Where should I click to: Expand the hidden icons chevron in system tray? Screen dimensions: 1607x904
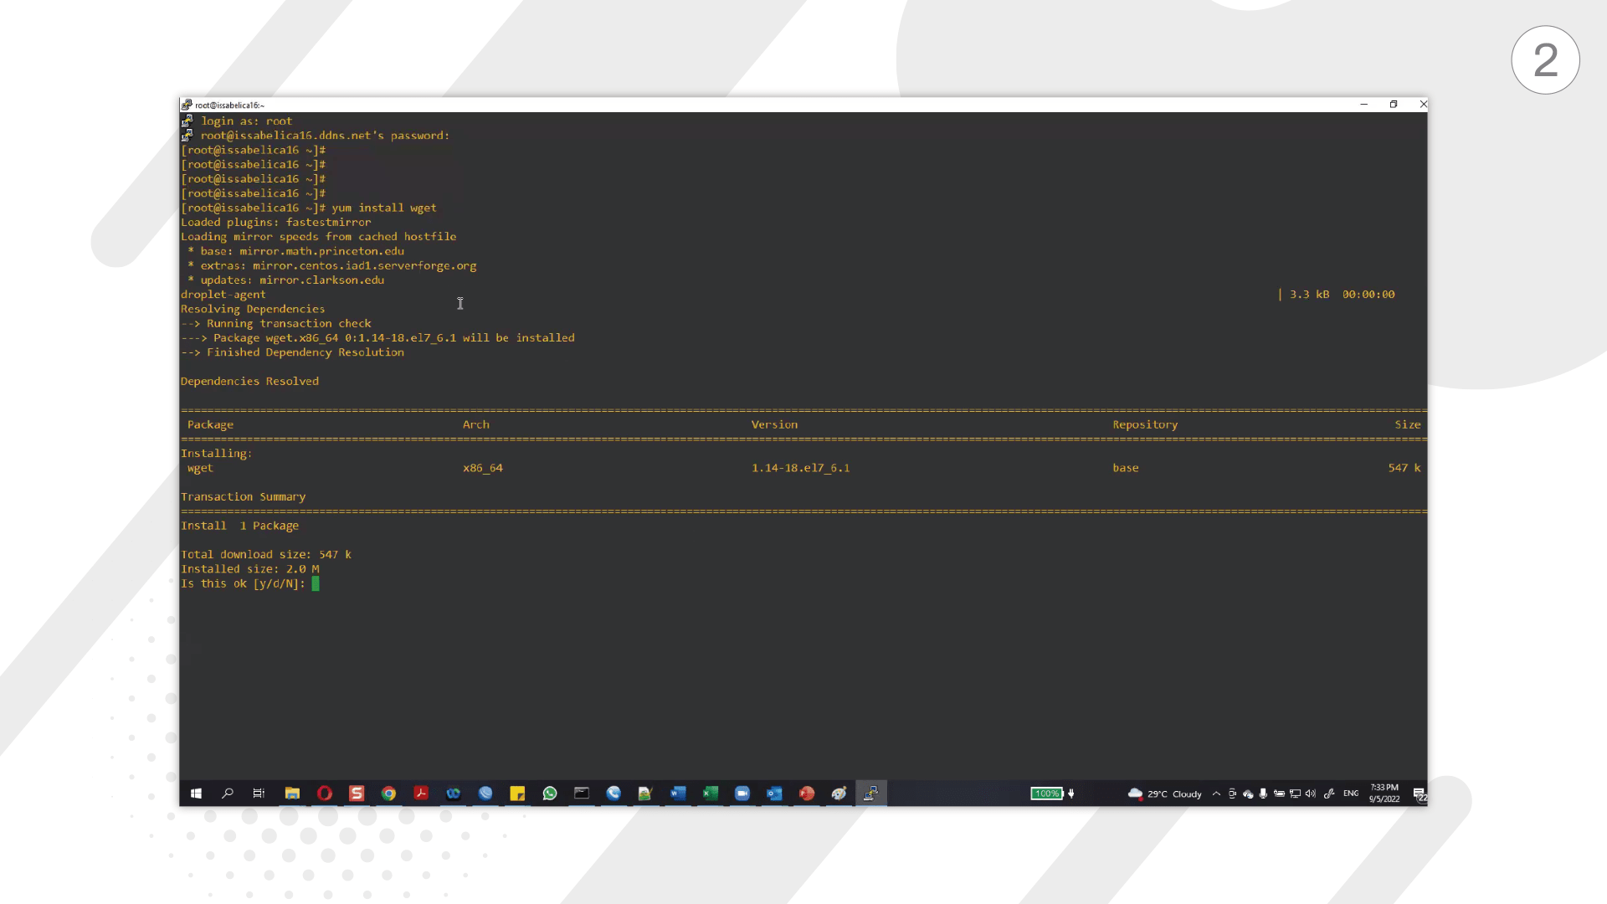coord(1216,794)
